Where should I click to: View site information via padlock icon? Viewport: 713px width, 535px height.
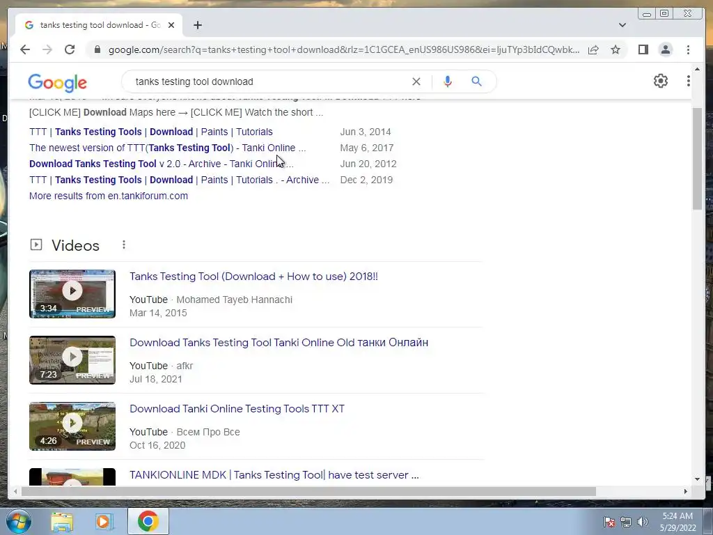pos(97,49)
